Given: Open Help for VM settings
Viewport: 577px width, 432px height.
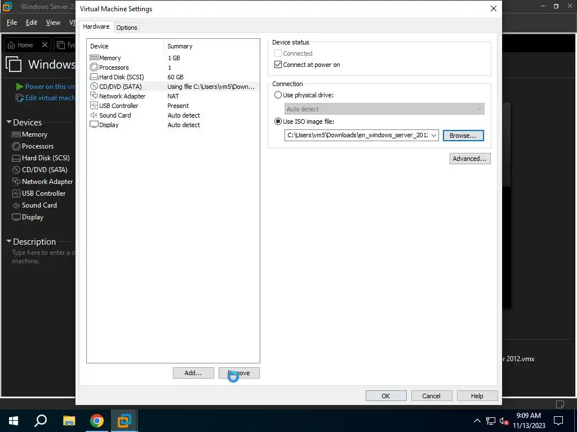Looking at the screenshot, I should tap(477, 396).
